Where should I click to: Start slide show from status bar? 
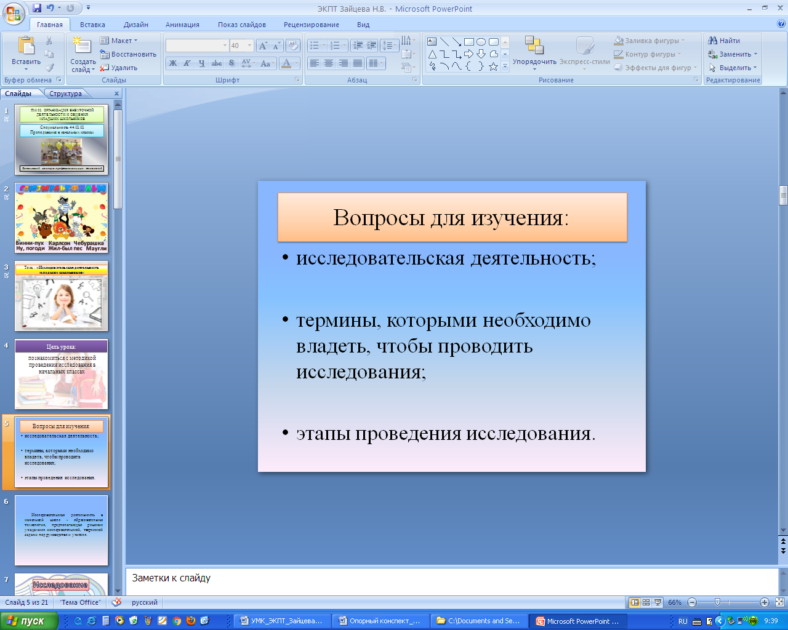(x=657, y=602)
